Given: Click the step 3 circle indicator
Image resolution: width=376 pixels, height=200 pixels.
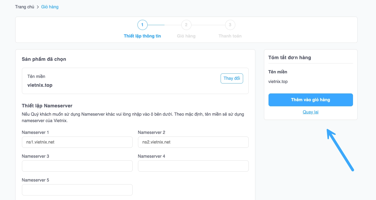Looking at the screenshot, I should pos(230,25).
